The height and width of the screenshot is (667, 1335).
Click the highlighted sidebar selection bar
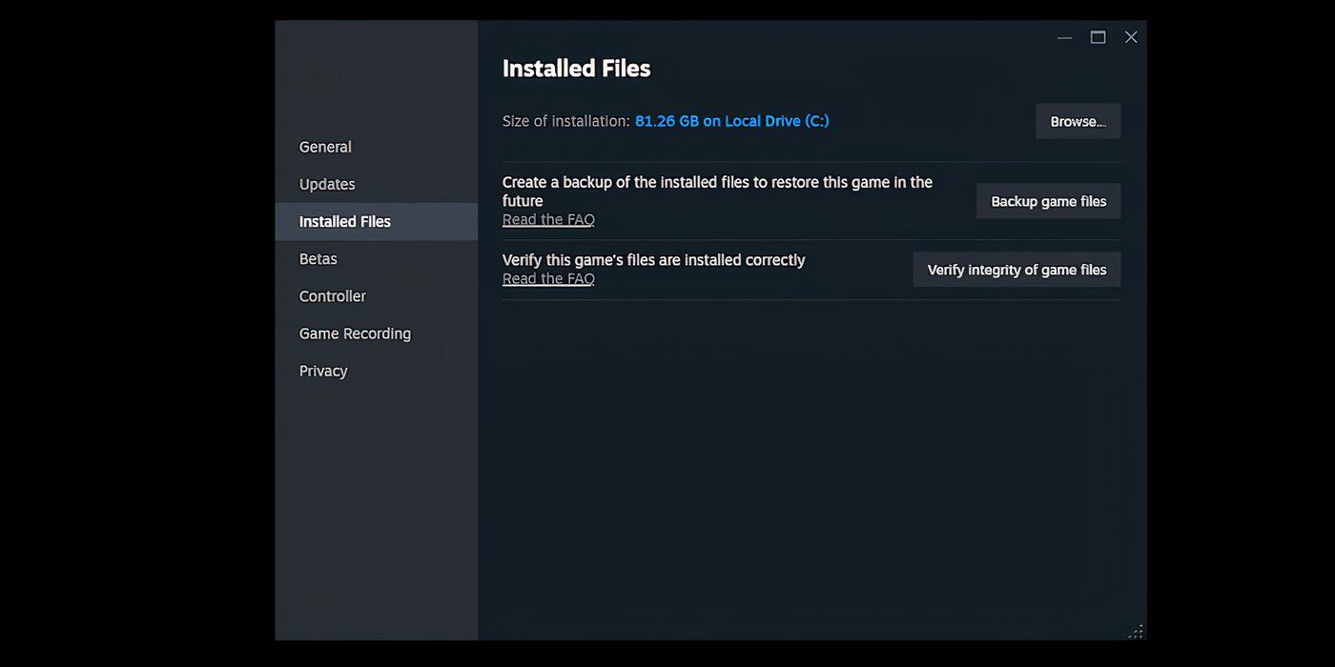pyautogui.click(x=376, y=221)
